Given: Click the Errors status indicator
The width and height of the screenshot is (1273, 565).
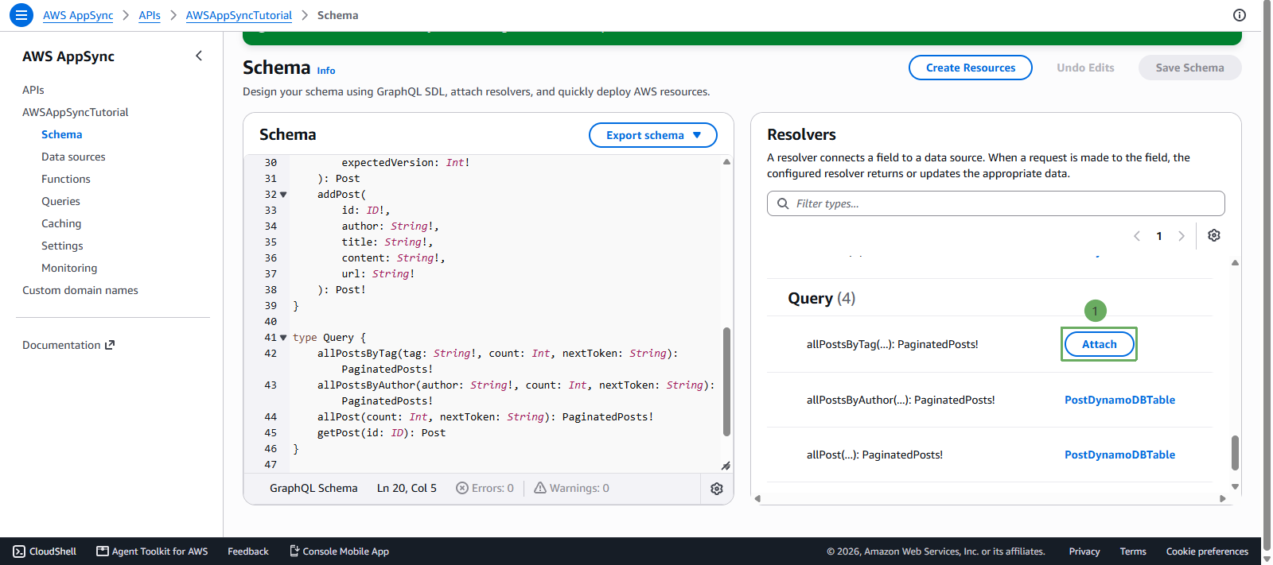Looking at the screenshot, I should click(485, 489).
